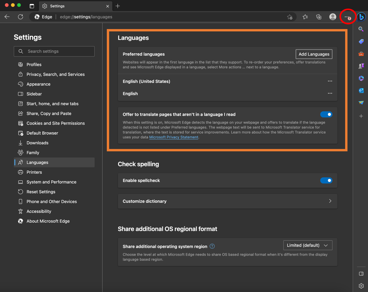
Task: Open Profiles settings section
Action: pos(54,65)
